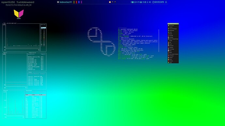Click the weather icon in top bar
The image size is (225, 126).
coord(58,2)
